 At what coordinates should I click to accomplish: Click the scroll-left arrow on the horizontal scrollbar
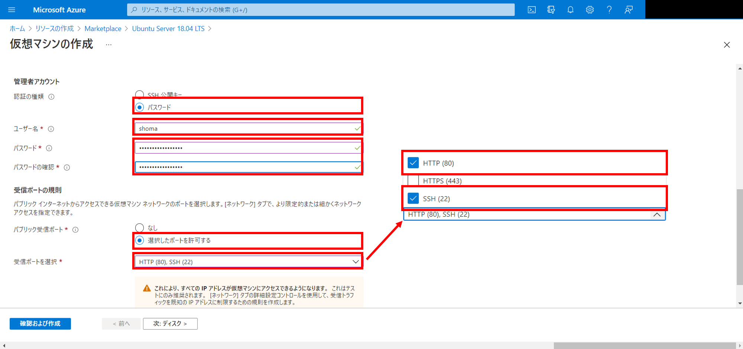point(4,346)
